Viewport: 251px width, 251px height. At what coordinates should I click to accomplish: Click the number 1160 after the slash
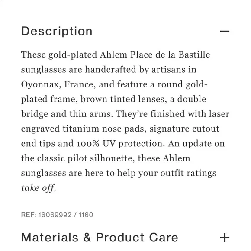86,215
